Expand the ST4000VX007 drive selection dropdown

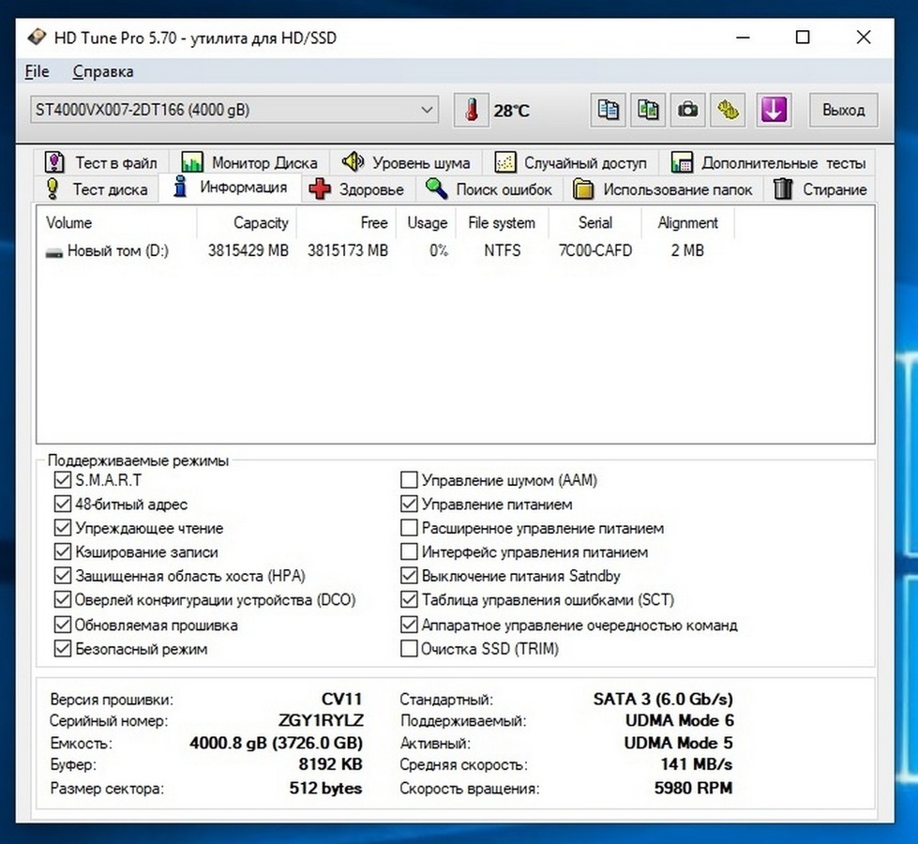click(x=427, y=110)
